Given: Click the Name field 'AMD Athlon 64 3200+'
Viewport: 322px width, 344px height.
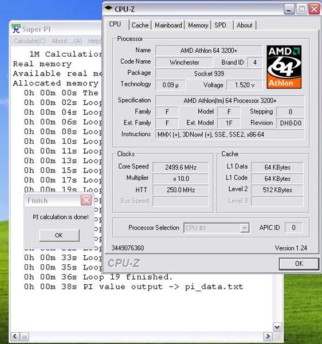Looking at the screenshot, I should (x=209, y=50).
